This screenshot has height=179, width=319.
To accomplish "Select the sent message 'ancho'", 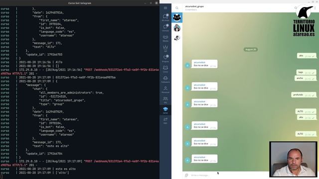I will point(306,78).
